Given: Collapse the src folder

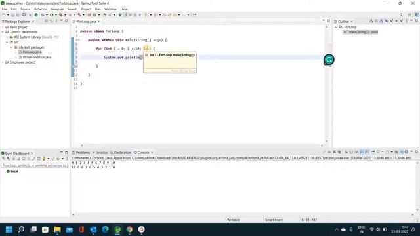Looking at the screenshot, I should (7, 42).
